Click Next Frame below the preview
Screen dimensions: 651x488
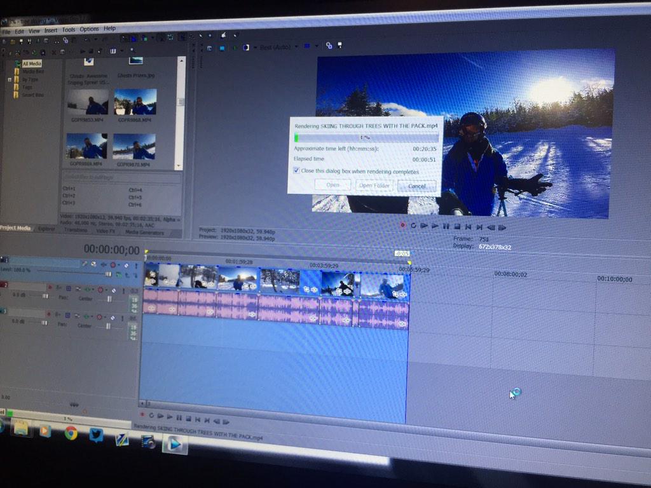point(502,227)
